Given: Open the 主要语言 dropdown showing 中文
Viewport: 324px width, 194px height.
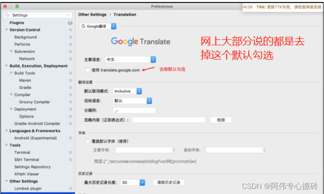Looking at the screenshot, I should (130, 60).
